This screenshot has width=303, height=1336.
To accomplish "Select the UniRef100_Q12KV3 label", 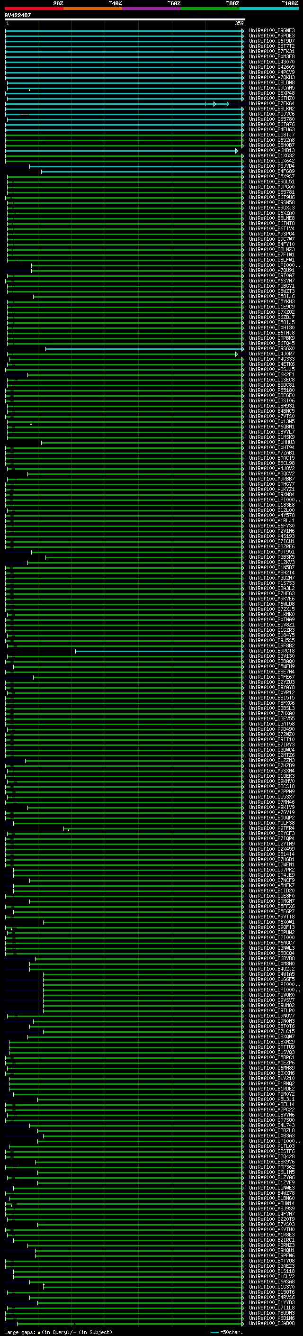I will pyautogui.click(x=271, y=562).
